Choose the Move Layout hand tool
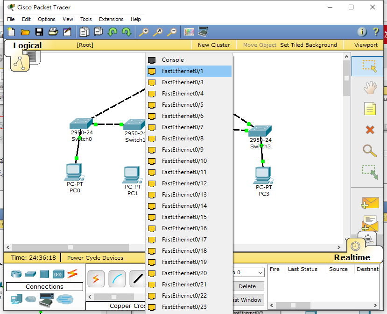The image size is (387, 314). click(x=370, y=88)
